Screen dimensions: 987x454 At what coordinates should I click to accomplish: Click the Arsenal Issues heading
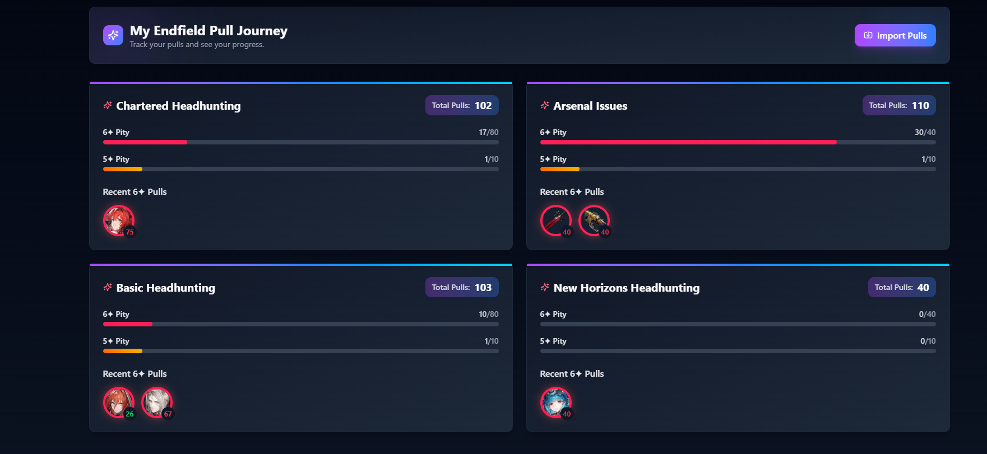pyautogui.click(x=590, y=106)
